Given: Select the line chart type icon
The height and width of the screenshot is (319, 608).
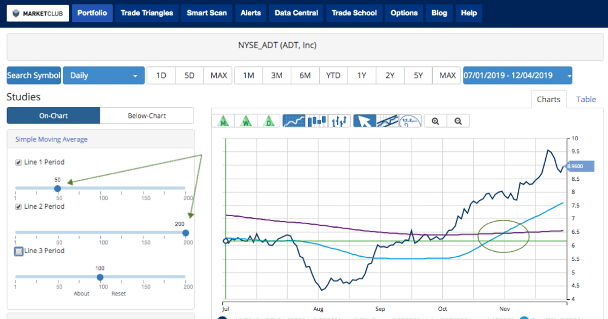Looking at the screenshot, I should [293, 121].
